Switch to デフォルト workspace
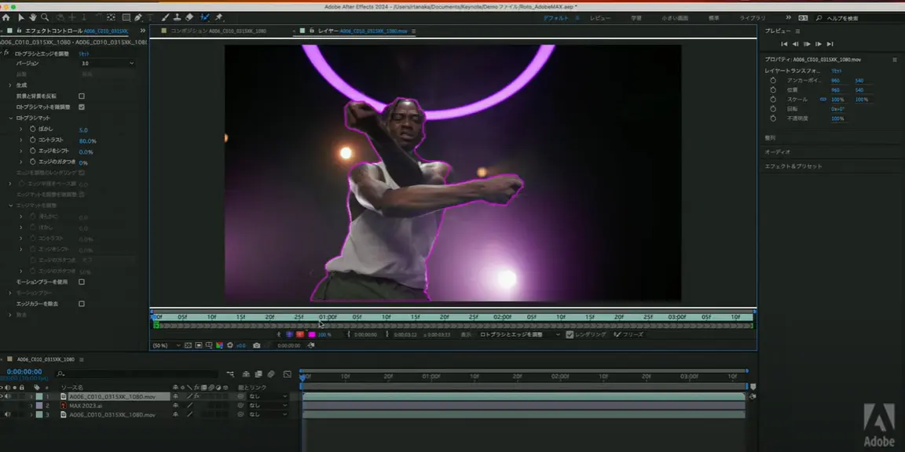 pyautogui.click(x=556, y=19)
